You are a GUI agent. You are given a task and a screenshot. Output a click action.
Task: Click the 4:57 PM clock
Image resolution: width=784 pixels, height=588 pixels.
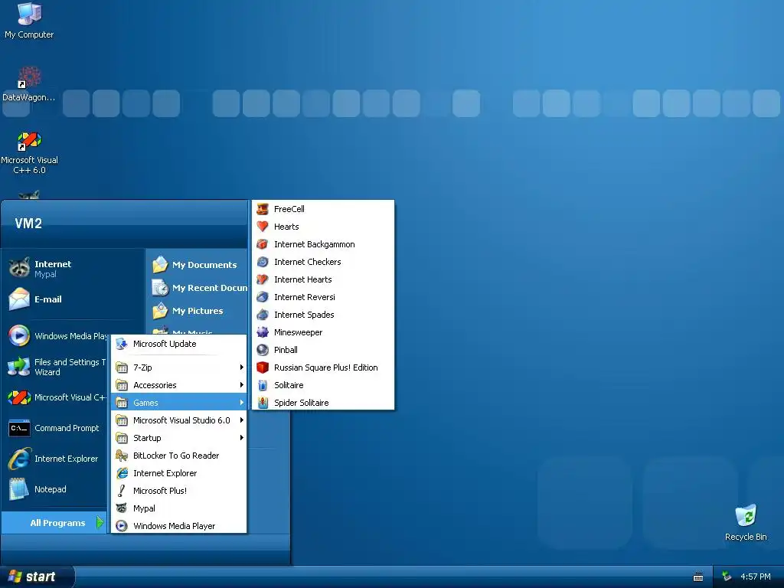tap(756, 577)
